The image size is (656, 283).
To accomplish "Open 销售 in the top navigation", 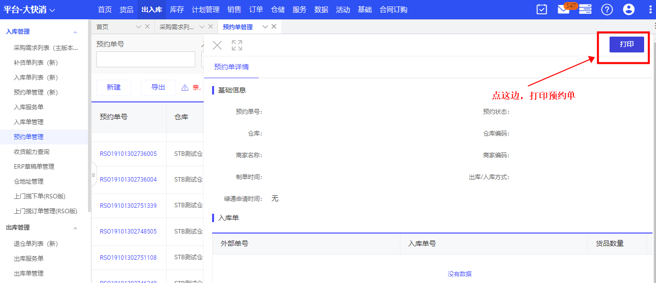I will point(234,10).
